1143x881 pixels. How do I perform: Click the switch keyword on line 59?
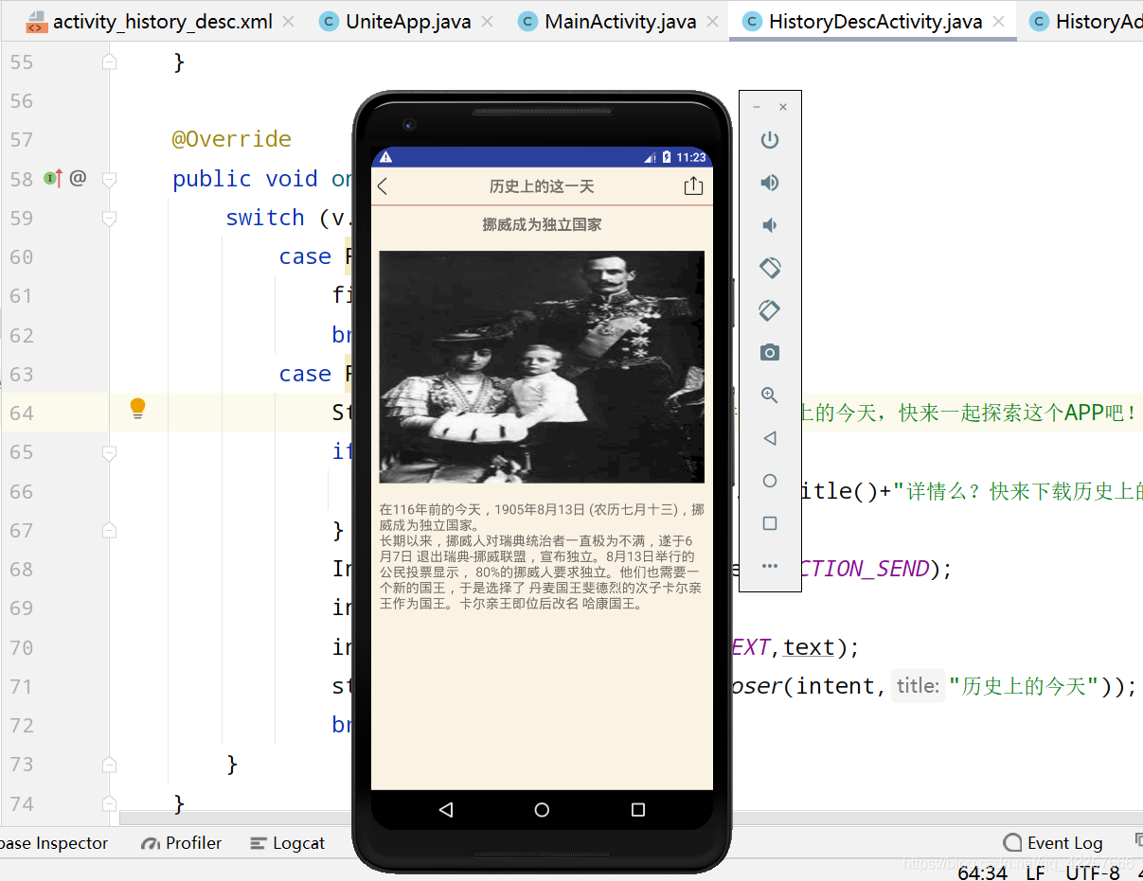(x=265, y=218)
